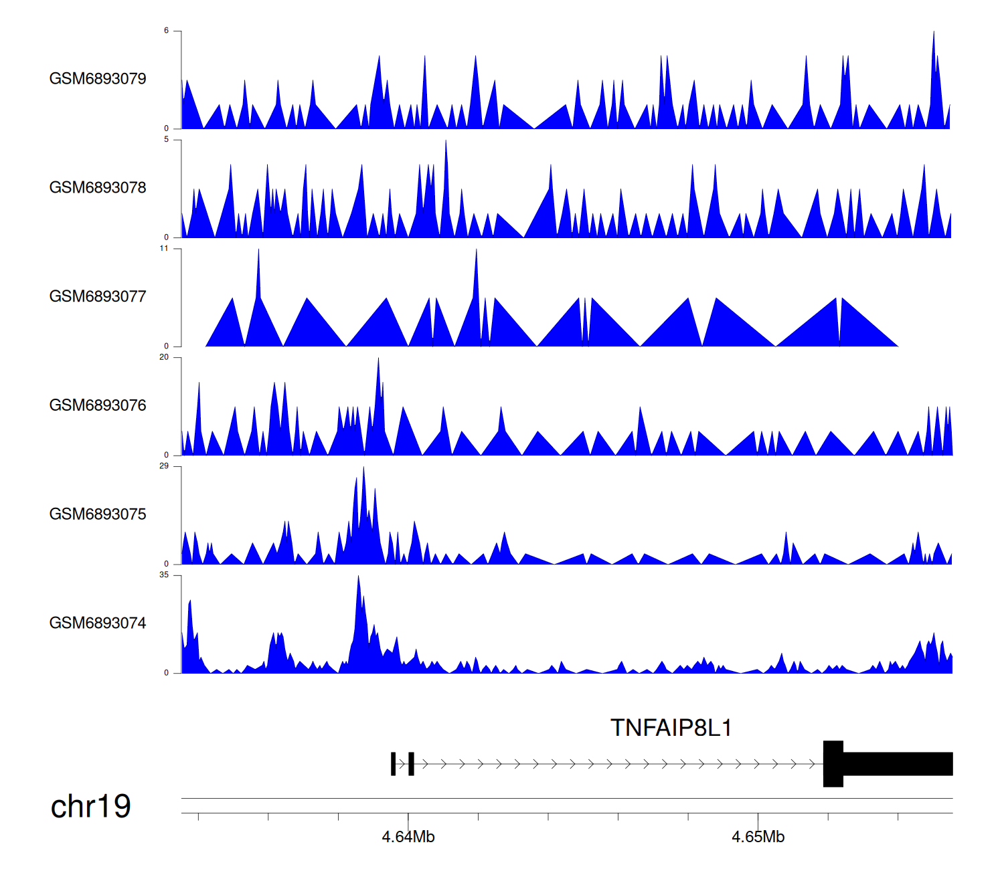Select the GSM6893076 track label
This screenshot has height=883, width=1004.
98,405
